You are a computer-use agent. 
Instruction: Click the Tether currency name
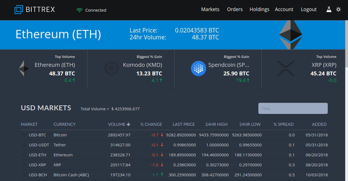point(60,145)
